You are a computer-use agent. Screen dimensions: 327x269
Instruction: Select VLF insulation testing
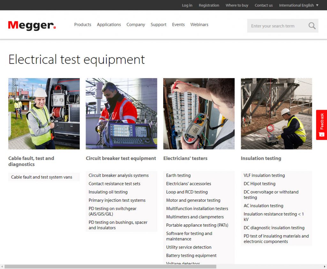(x=264, y=175)
